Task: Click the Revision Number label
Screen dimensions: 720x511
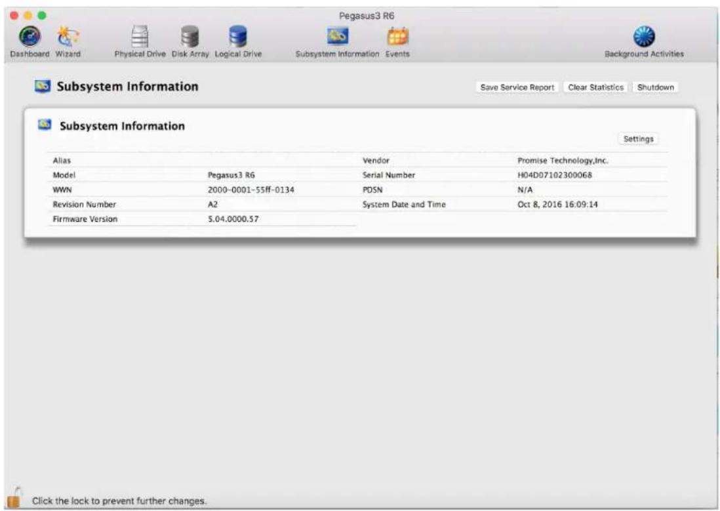Action: pos(84,205)
